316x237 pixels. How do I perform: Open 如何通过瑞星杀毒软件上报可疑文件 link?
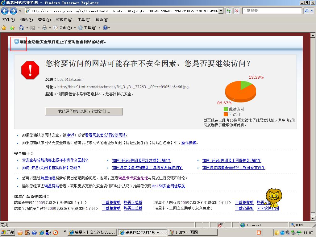point(234,168)
